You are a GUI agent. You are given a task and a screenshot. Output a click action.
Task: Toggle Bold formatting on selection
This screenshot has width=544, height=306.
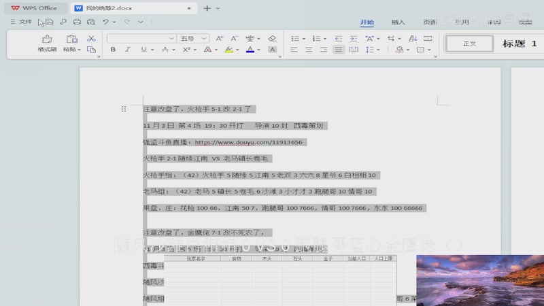113,50
